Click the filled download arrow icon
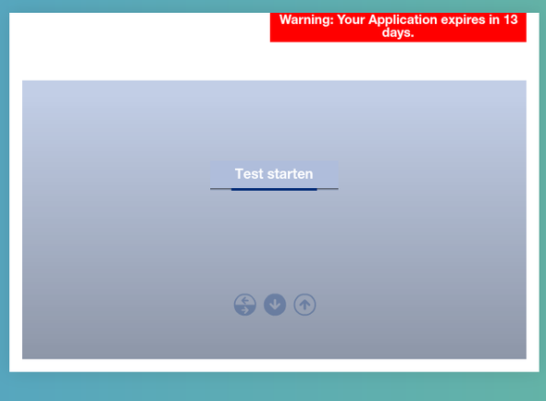Screen dimensions: 546x401 click(x=275, y=305)
